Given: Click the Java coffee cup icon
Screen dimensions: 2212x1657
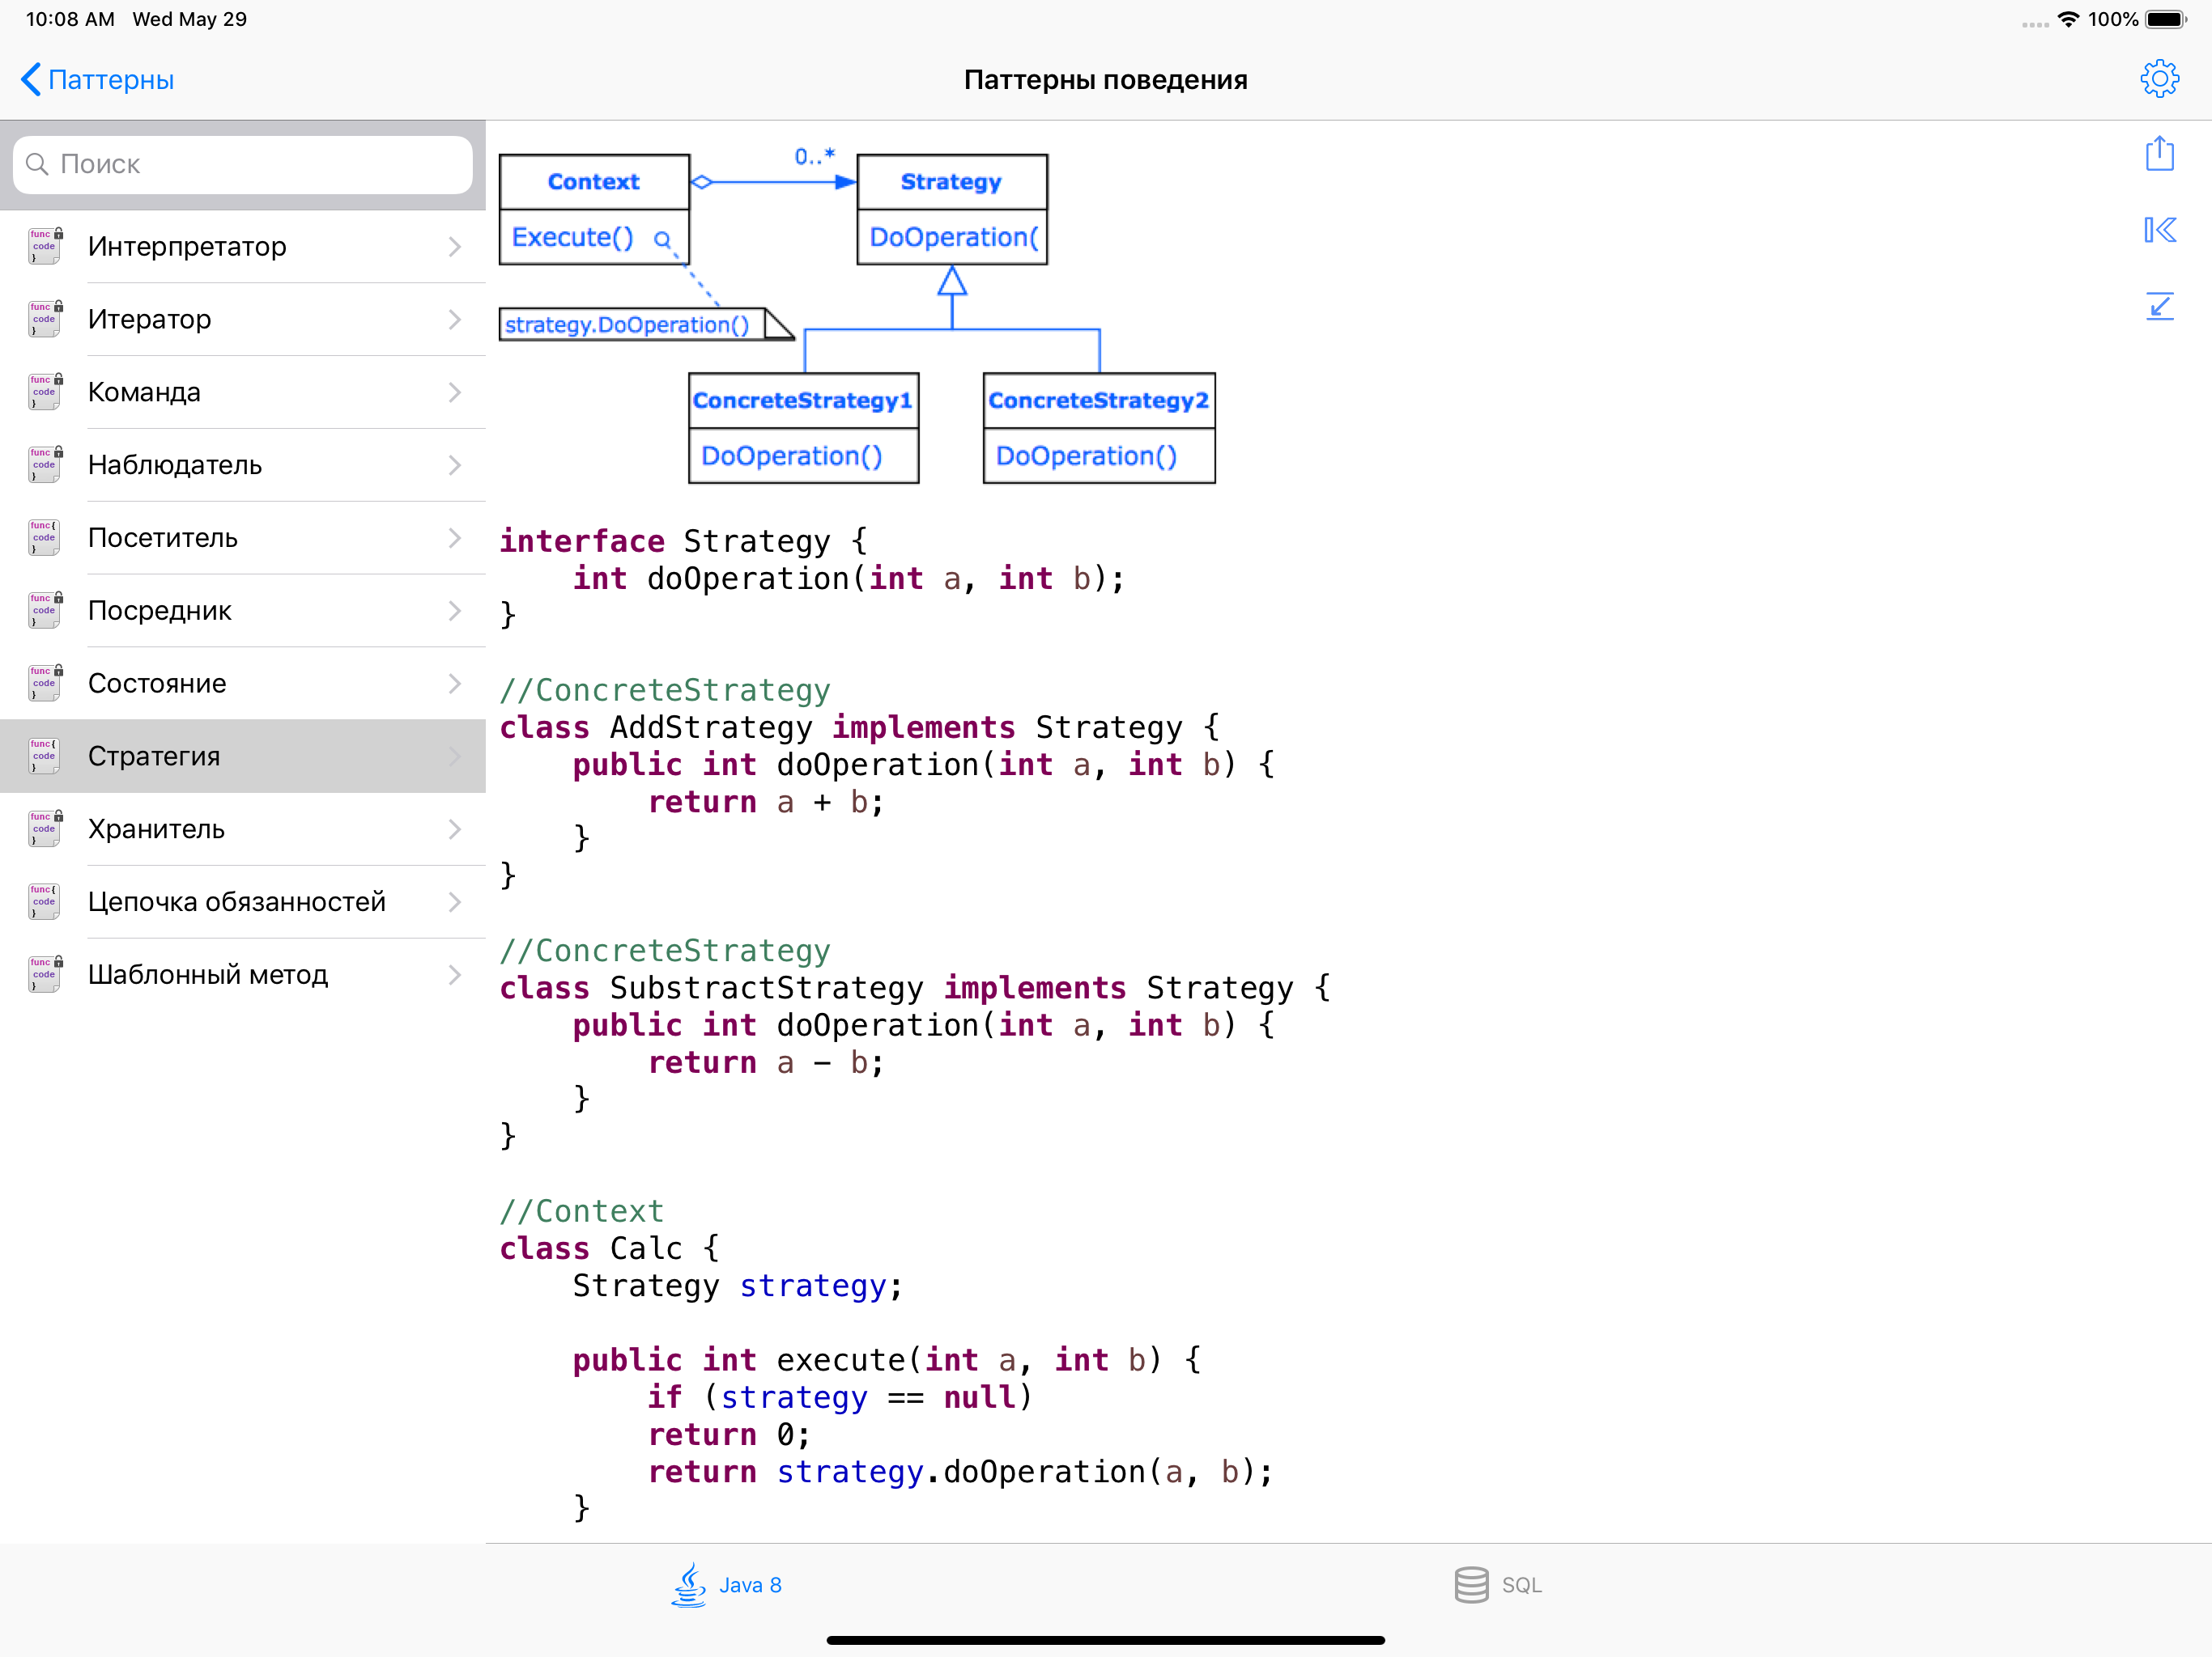Looking at the screenshot, I should pos(689,1584).
